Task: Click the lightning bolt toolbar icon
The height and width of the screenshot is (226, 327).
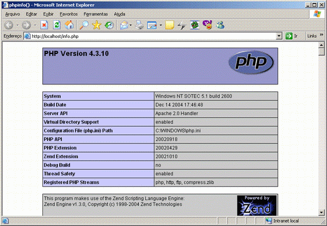Action: point(182,25)
